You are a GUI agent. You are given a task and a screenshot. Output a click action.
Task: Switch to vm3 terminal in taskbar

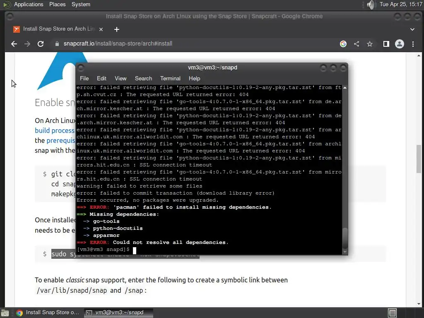click(x=118, y=313)
